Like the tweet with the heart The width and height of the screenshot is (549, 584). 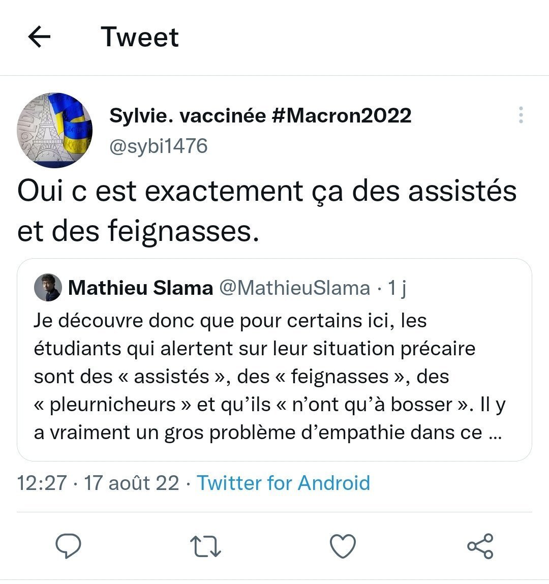[x=343, y=546]
